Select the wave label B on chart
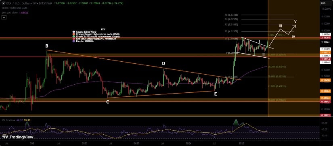333x146 pixels. (x=46, y=46)
